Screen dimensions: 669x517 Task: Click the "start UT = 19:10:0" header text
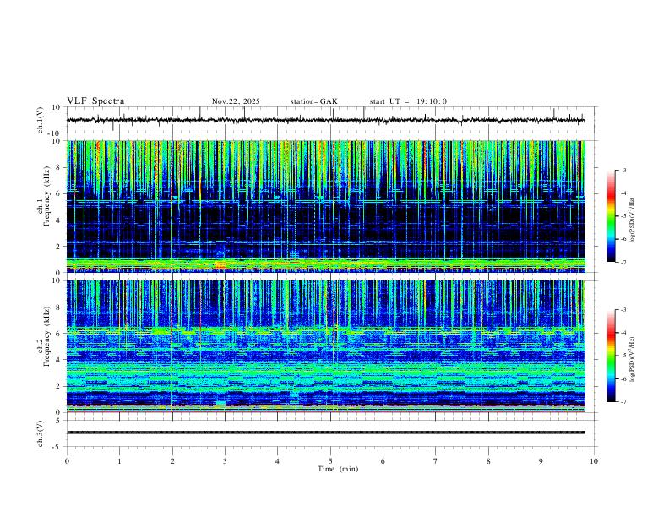(x=408, y=101)
